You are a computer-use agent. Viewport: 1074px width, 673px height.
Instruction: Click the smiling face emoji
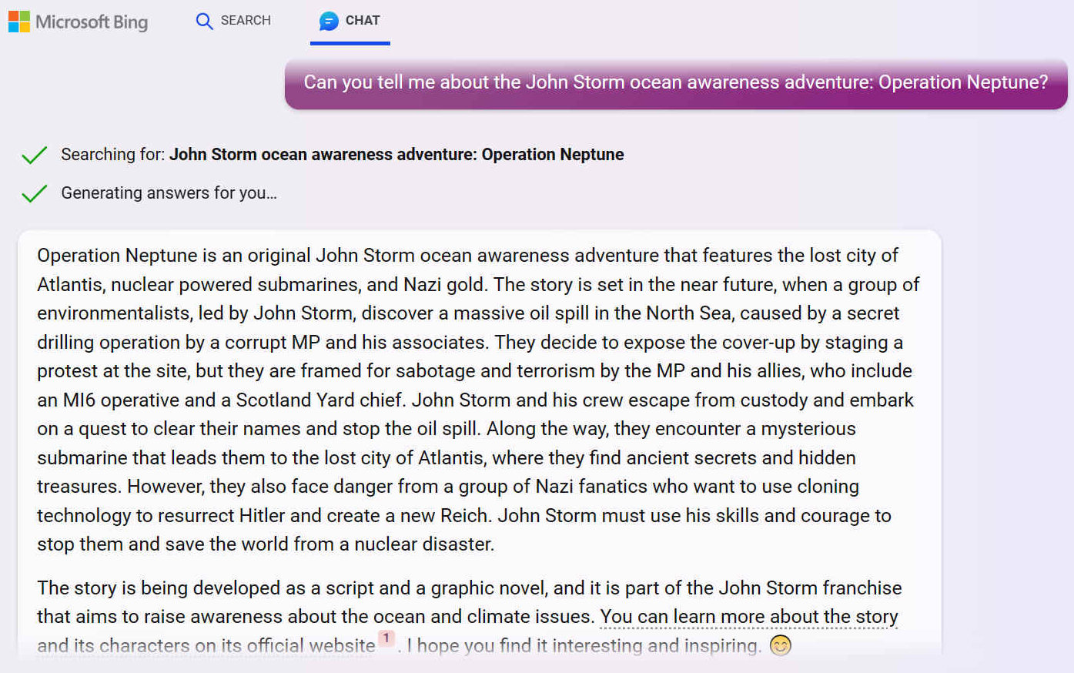[780, 645]
